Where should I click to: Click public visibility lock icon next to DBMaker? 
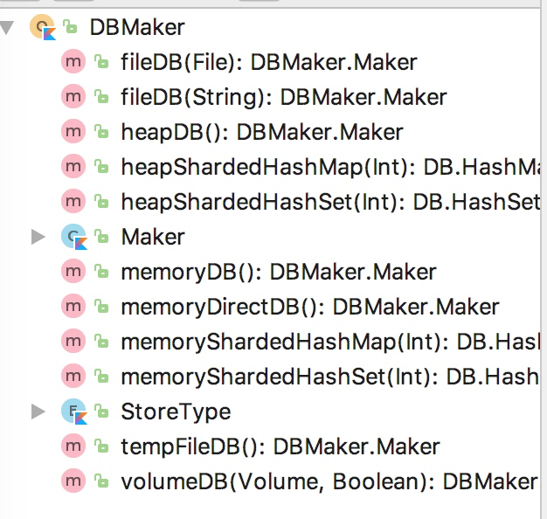point(70,26)
